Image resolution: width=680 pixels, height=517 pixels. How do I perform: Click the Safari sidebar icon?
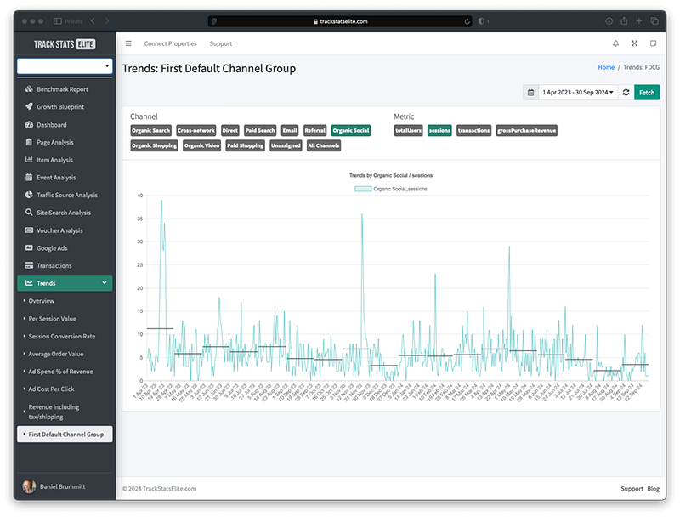pos(58,20)
